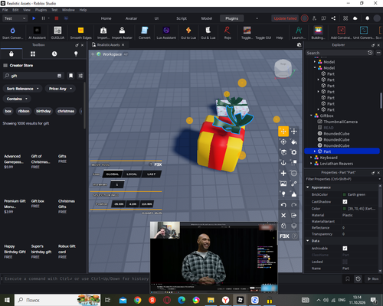Select the F3X Weld link tool
Image resolution: width=383 pixels, height=306 pixels.
294,184
